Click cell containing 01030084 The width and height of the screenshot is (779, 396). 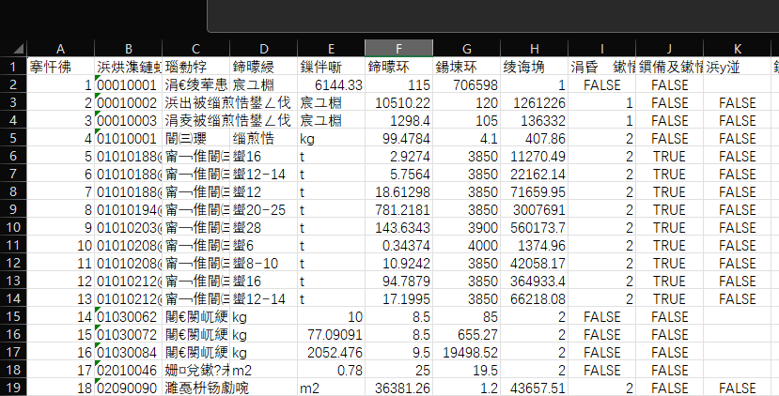[128, 353]
